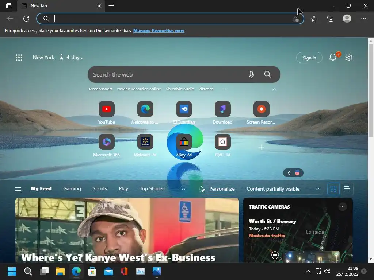Image resolution: width=374 pixels, height=280 pixels.
Task: Click Manage favourites now link
Action: pyautogui.click(x=159, y=31)
